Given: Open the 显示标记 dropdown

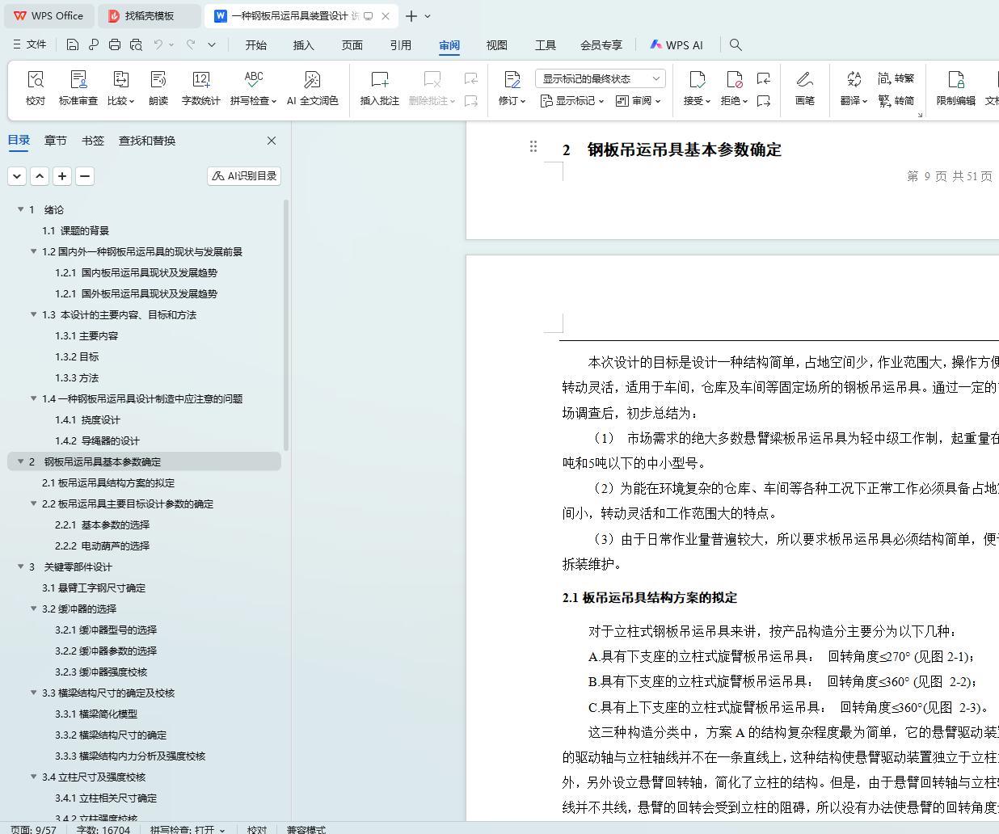Looking at the screenshot, I should point(572,101).
